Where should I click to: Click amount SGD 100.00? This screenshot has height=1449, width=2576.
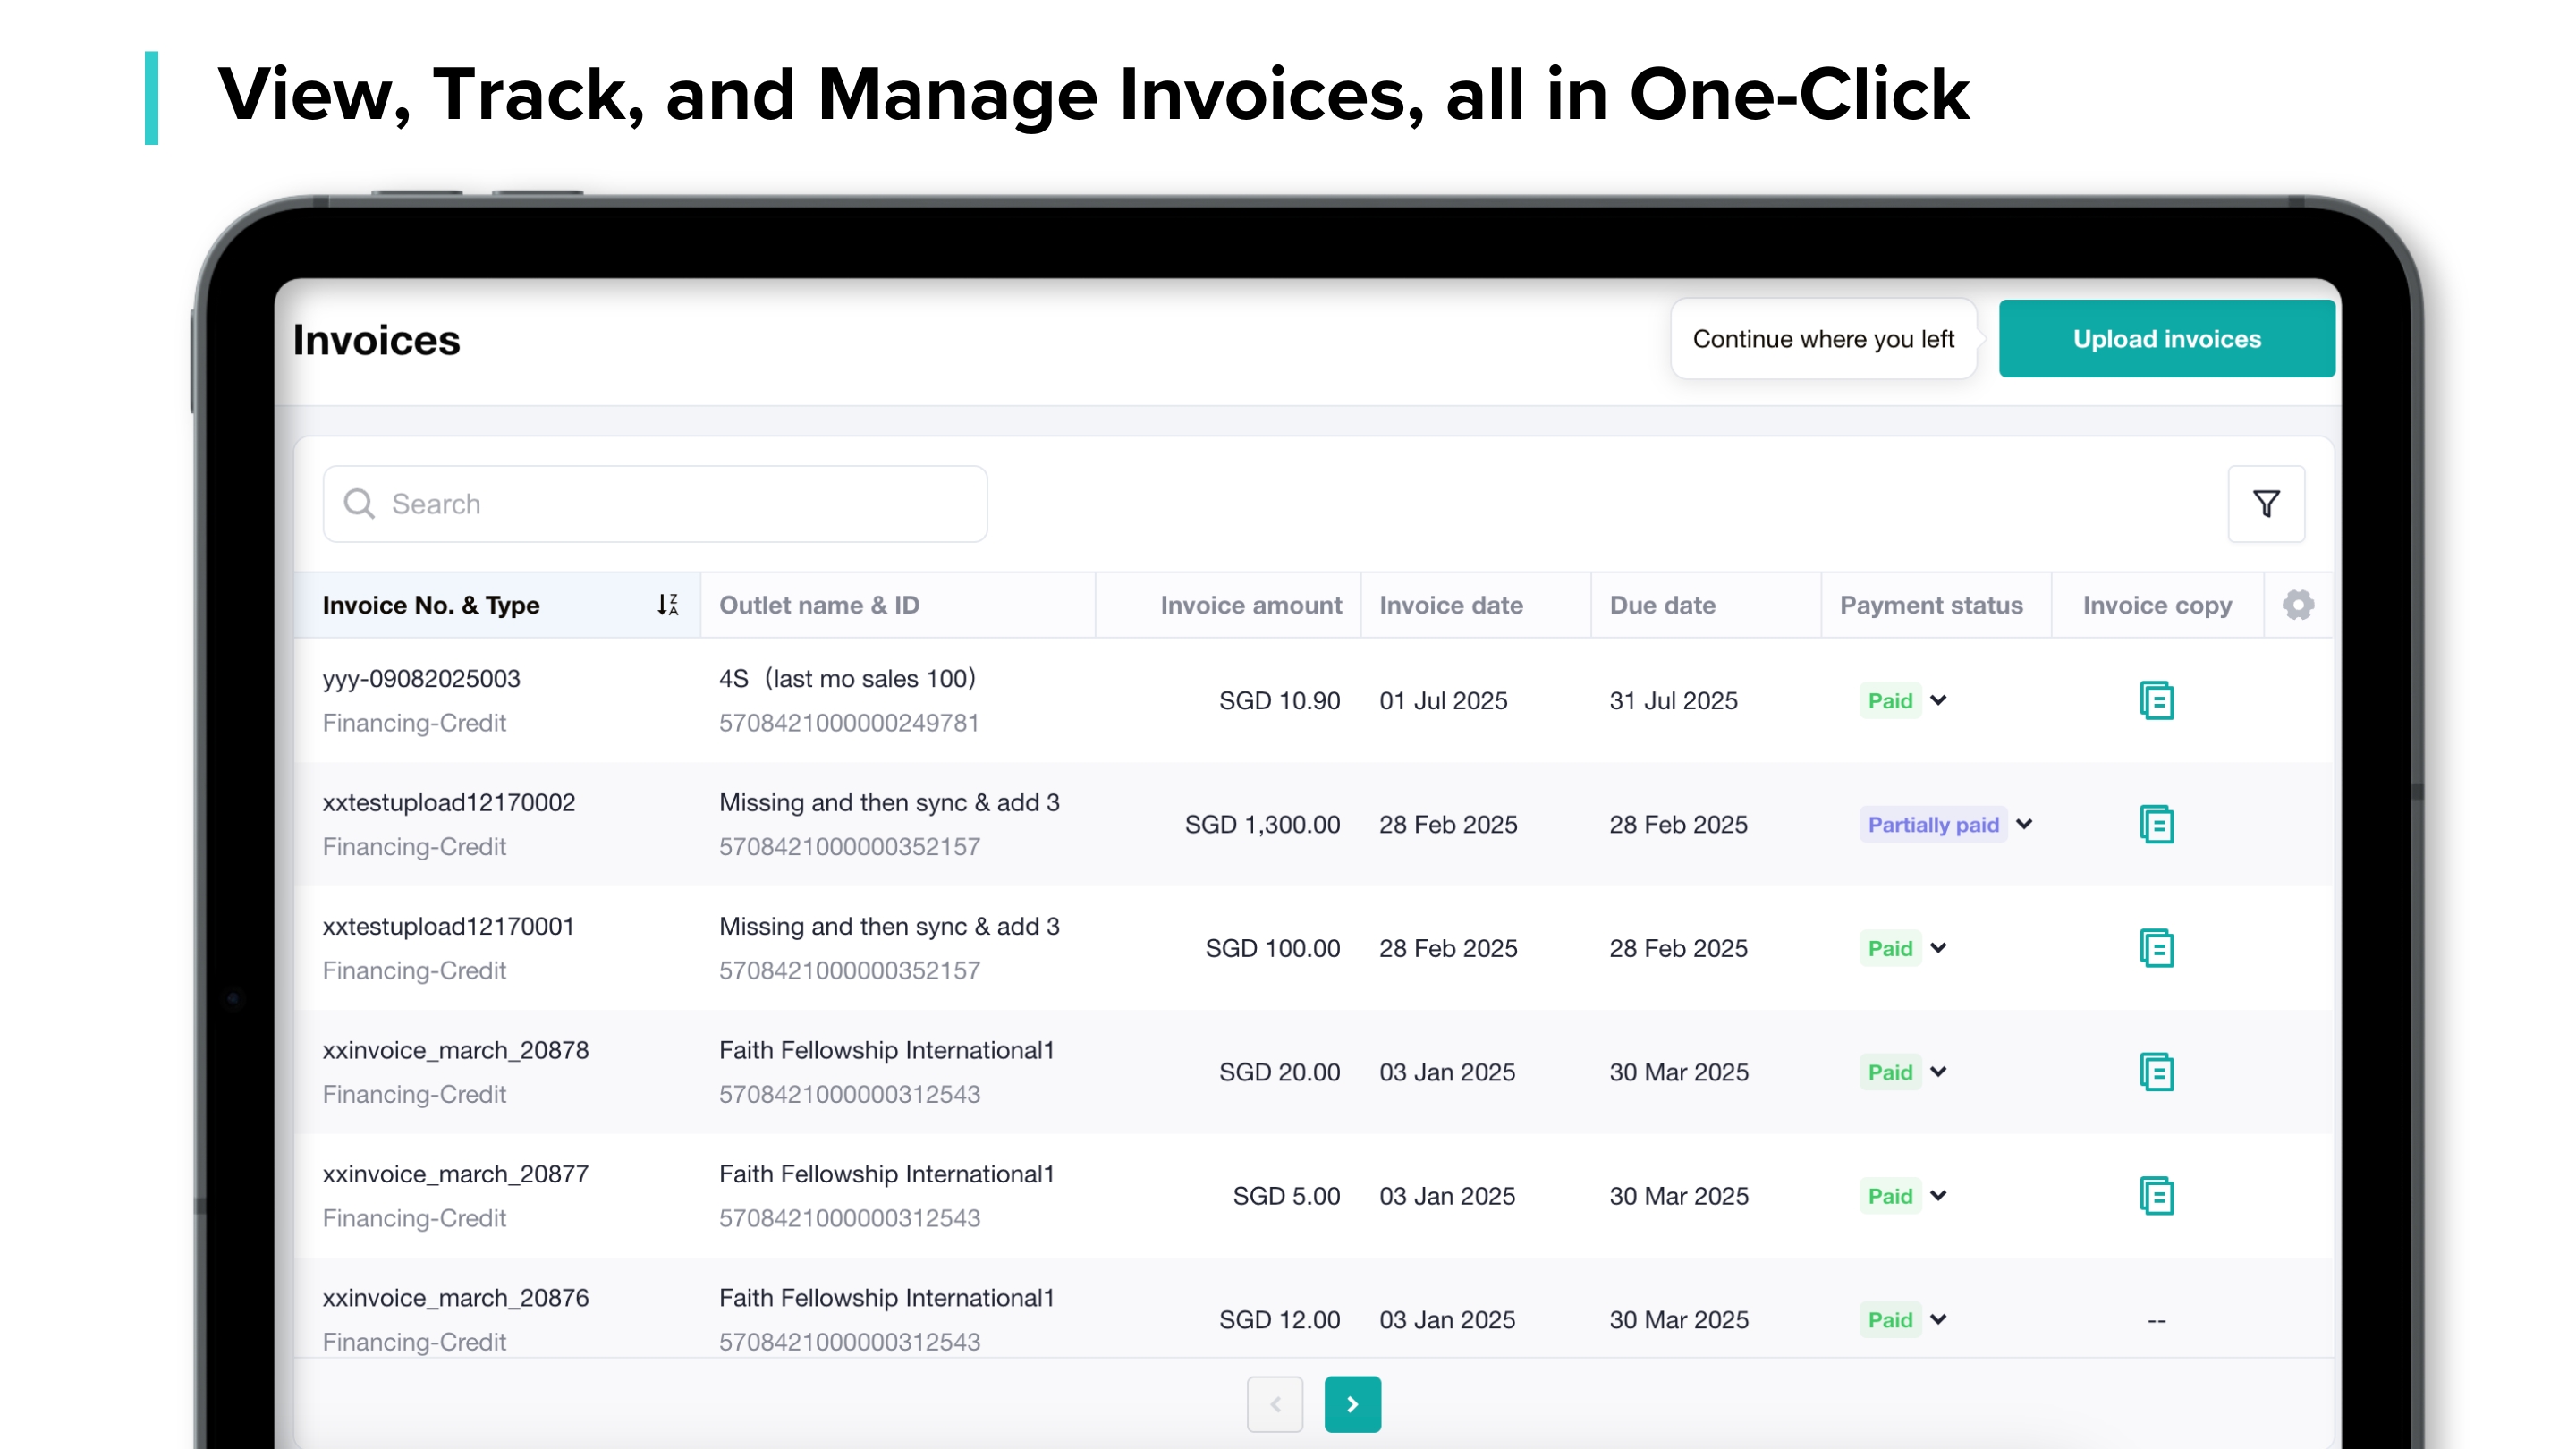(1272, 949)
